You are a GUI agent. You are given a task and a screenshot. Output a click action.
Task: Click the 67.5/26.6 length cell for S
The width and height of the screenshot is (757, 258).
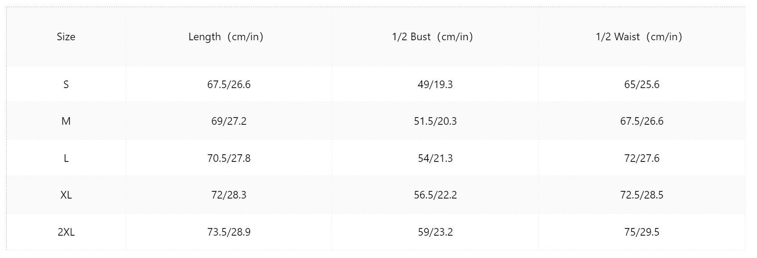click(228, 85)
